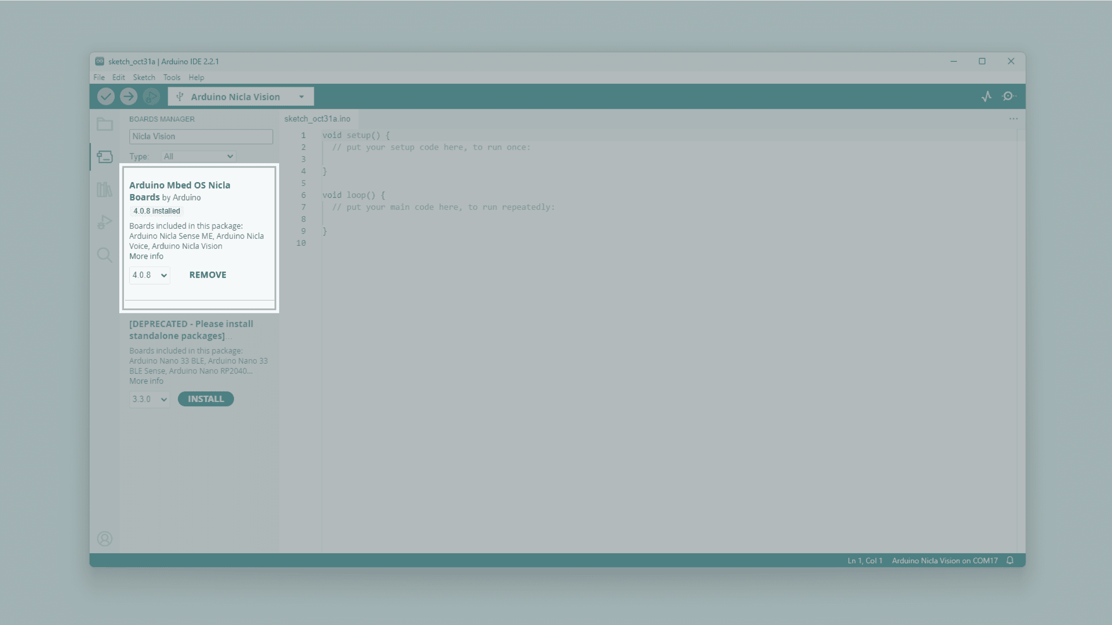Click the Upload arrow button

pos(128,96)
